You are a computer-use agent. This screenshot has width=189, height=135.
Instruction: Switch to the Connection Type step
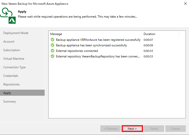coord(14,67)
